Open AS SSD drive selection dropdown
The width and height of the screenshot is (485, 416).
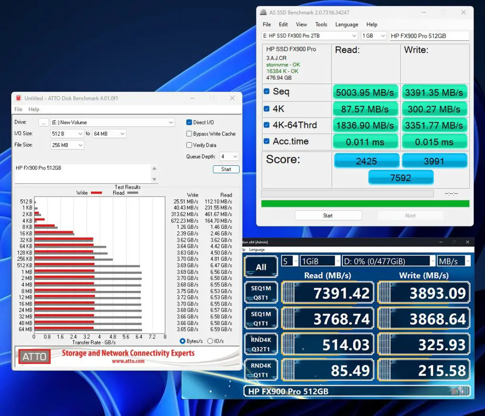coord(310,36)
